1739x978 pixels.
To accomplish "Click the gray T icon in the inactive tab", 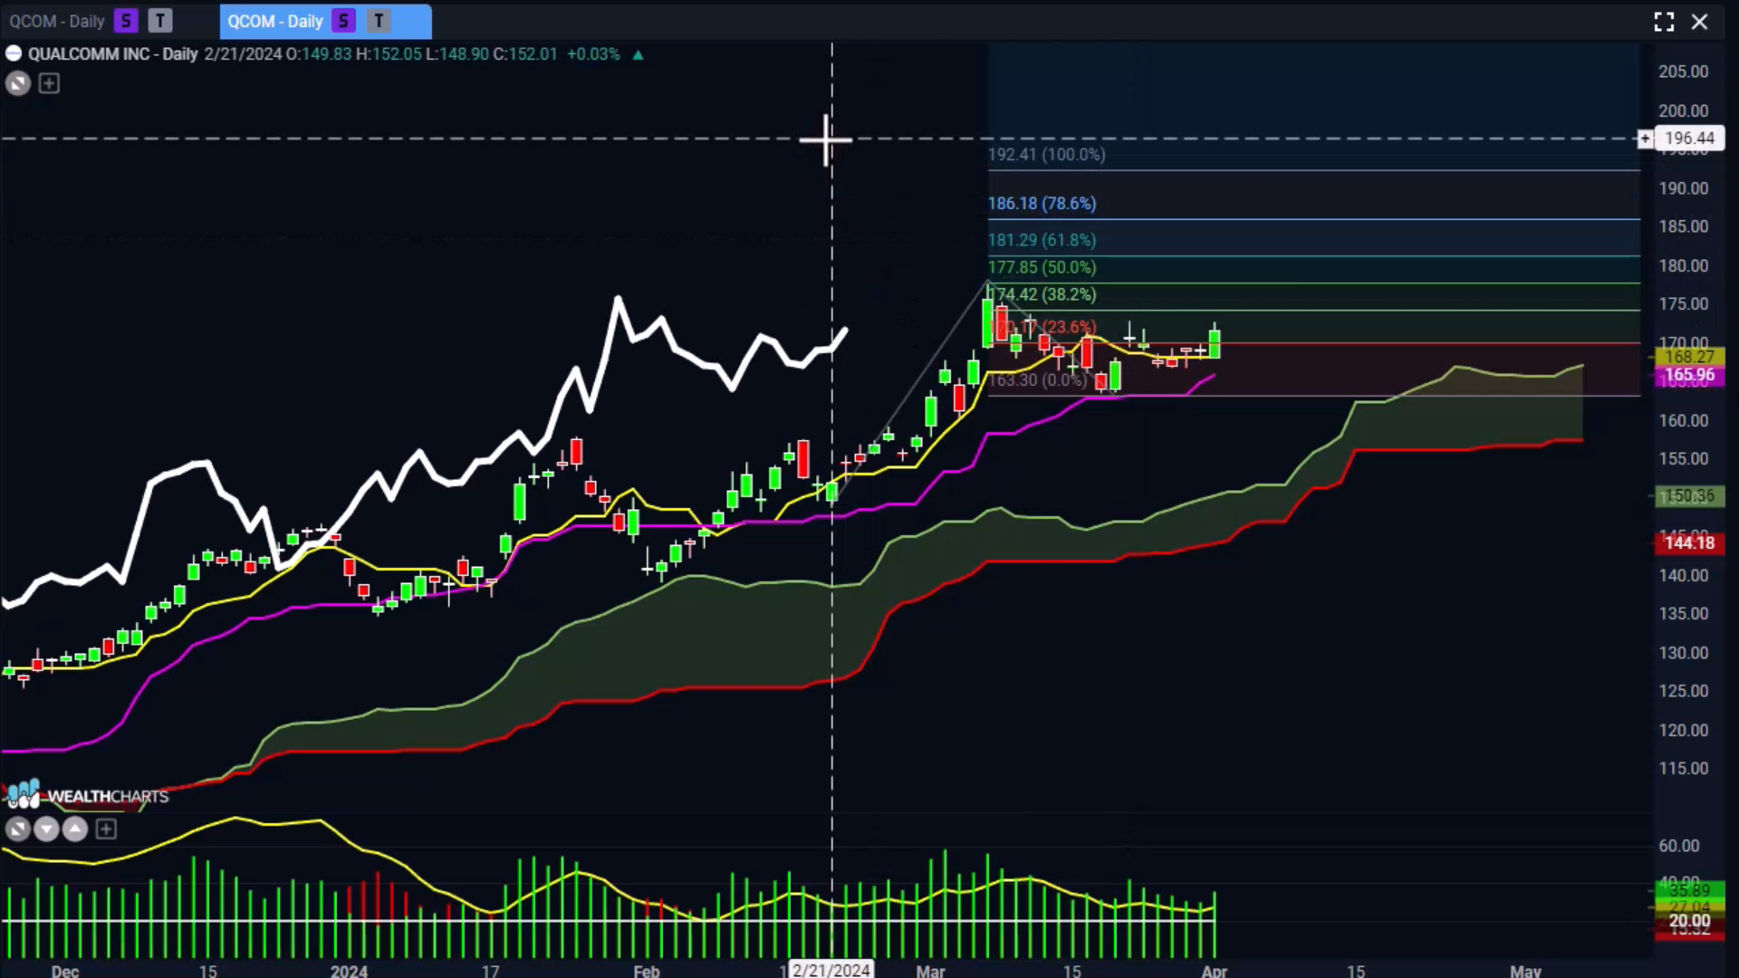I will (x=160, y=21).
